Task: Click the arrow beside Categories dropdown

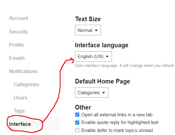Action: (x=104, y=93)
